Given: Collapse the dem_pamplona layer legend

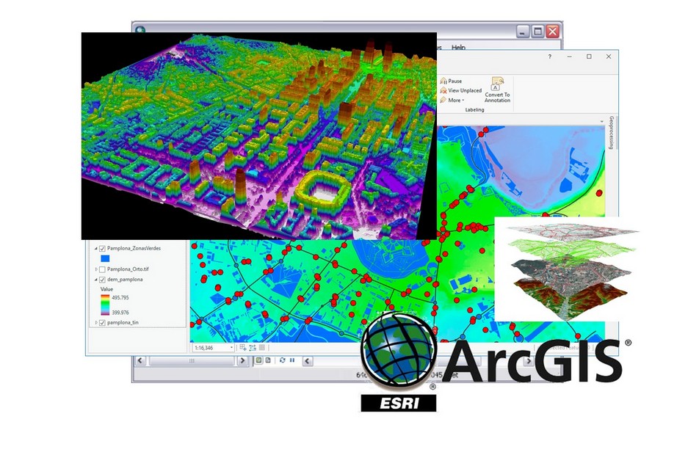Looking at the screenshot, I should pyautogui.click(x=95, y=280).
